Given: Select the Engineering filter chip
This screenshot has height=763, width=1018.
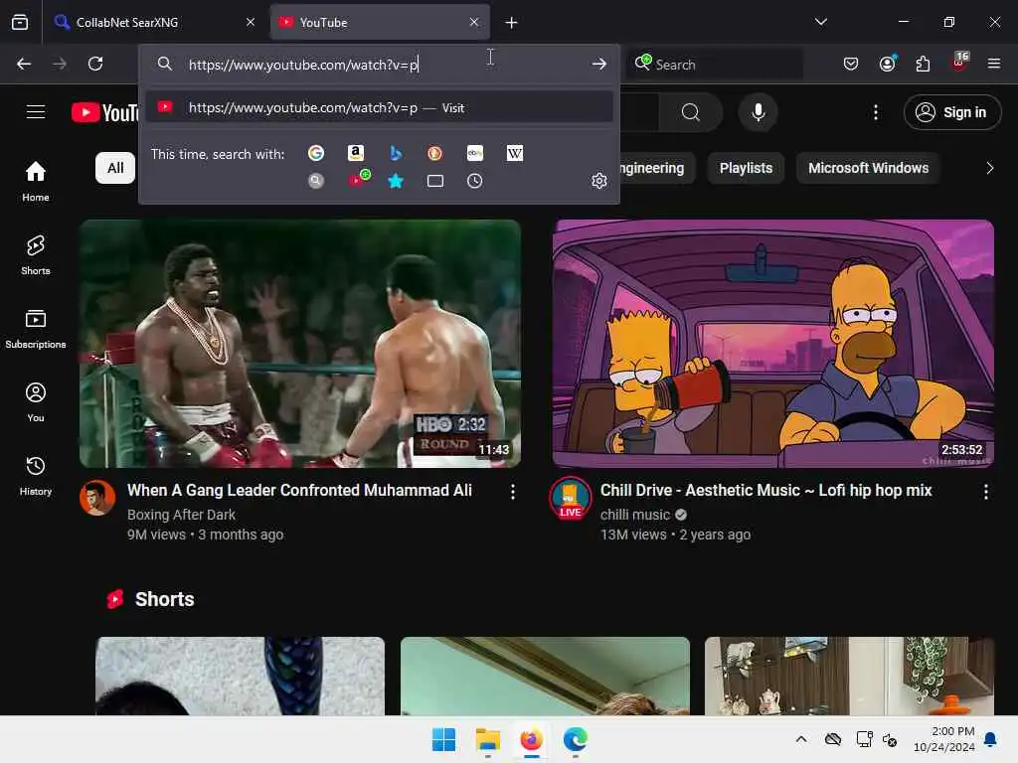Looking at the screenshot, I should (x=656, y=168).
